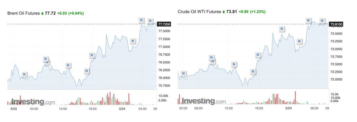Open WTI N marker near the 73.25 dip
Screen dimensions: 357x122
point(299,41)
